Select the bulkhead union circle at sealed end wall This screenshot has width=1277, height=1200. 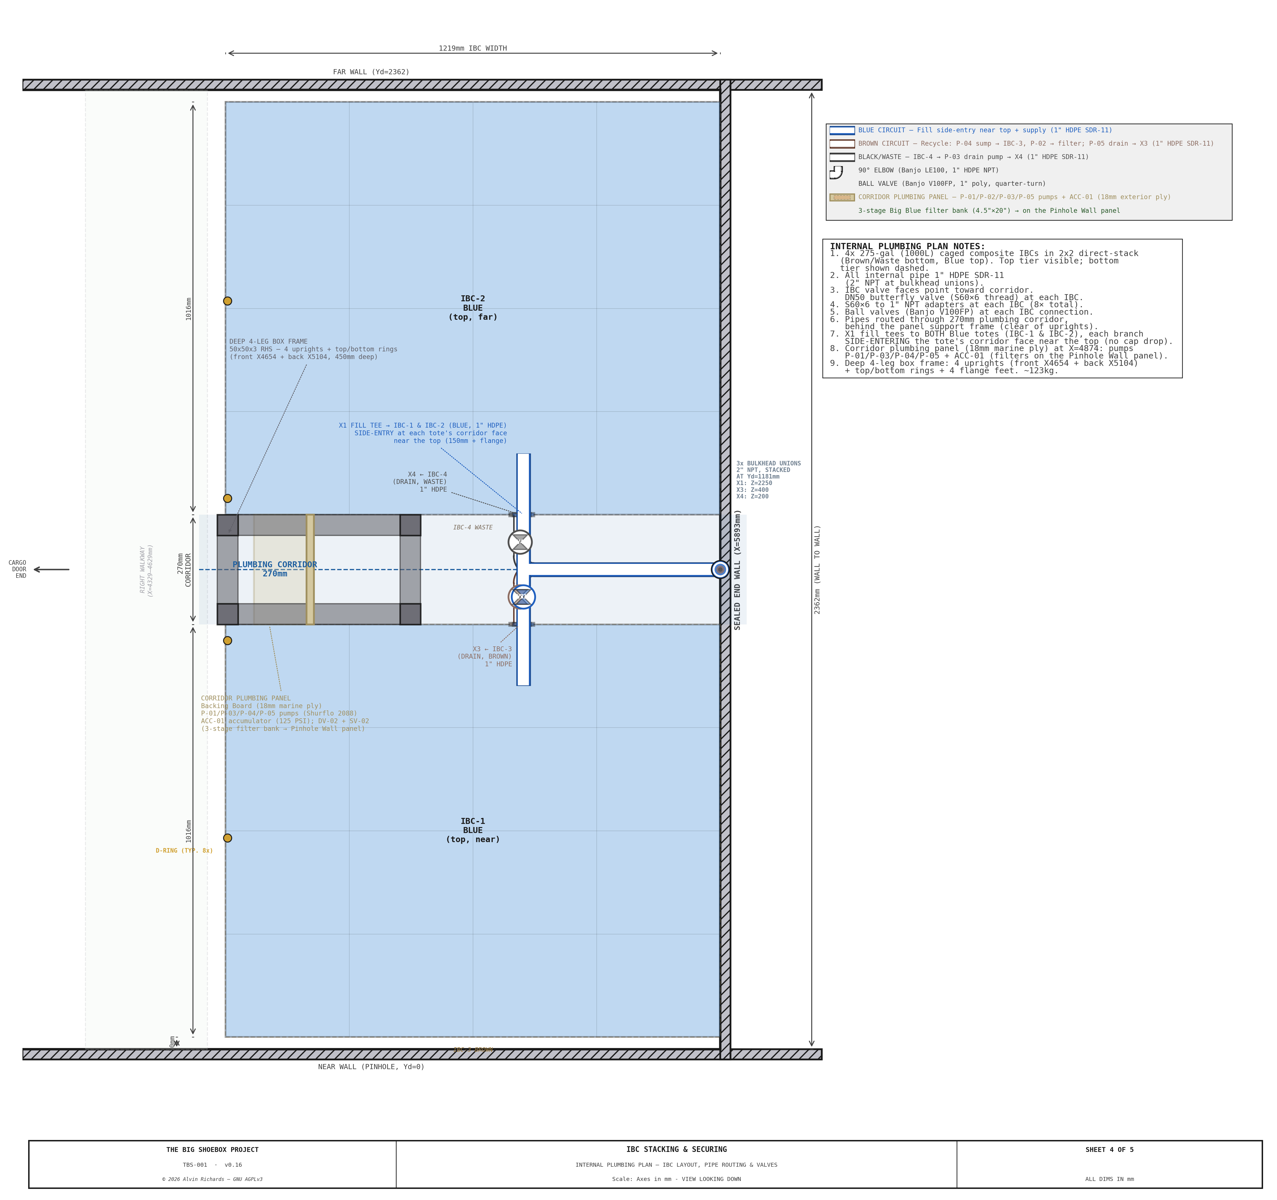pyautogui.click(x=720, y=570)
